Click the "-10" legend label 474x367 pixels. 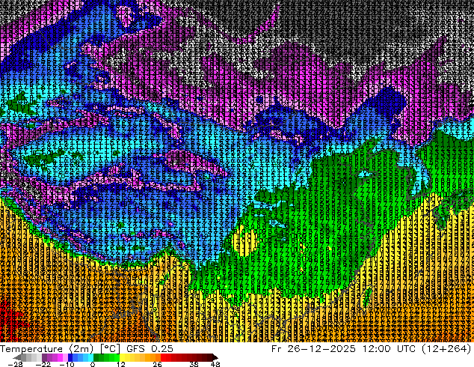pos(67,364)
